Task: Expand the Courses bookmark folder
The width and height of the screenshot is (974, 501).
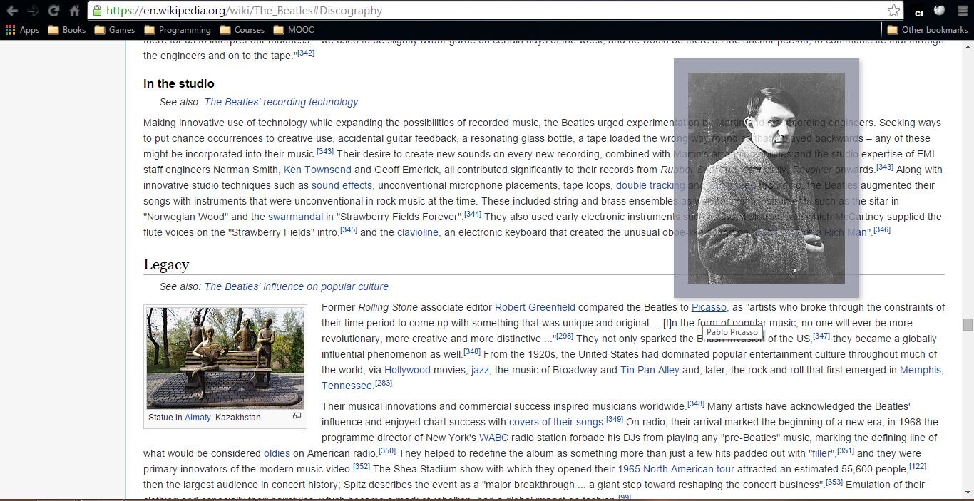Action: 242,30
